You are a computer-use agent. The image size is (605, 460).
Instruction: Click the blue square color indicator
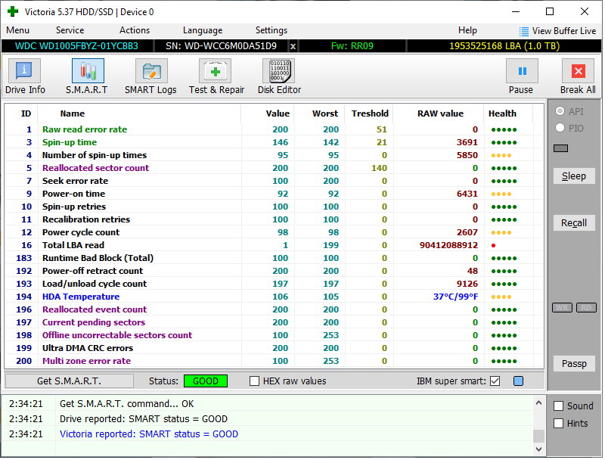tap(518, 381)
